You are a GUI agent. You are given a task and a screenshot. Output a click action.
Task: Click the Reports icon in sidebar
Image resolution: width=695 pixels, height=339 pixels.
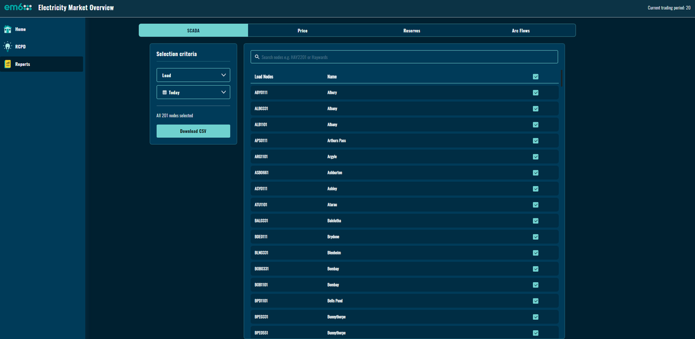[x=8, y=64]
